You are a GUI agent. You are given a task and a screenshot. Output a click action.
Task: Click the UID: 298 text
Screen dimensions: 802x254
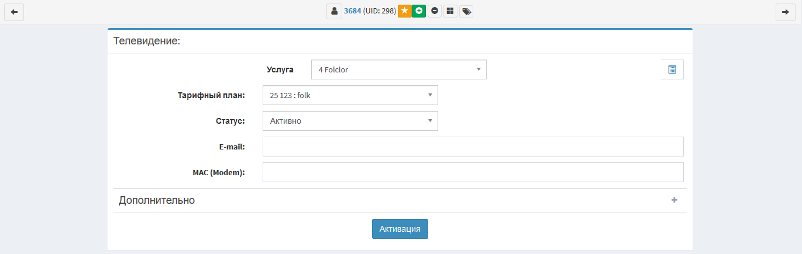[380, 11]
